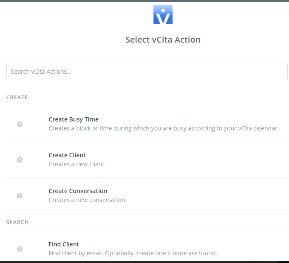Choose the Create Client radio option
Viewport: 289px width, 263px height.
(x=20, y=160)
